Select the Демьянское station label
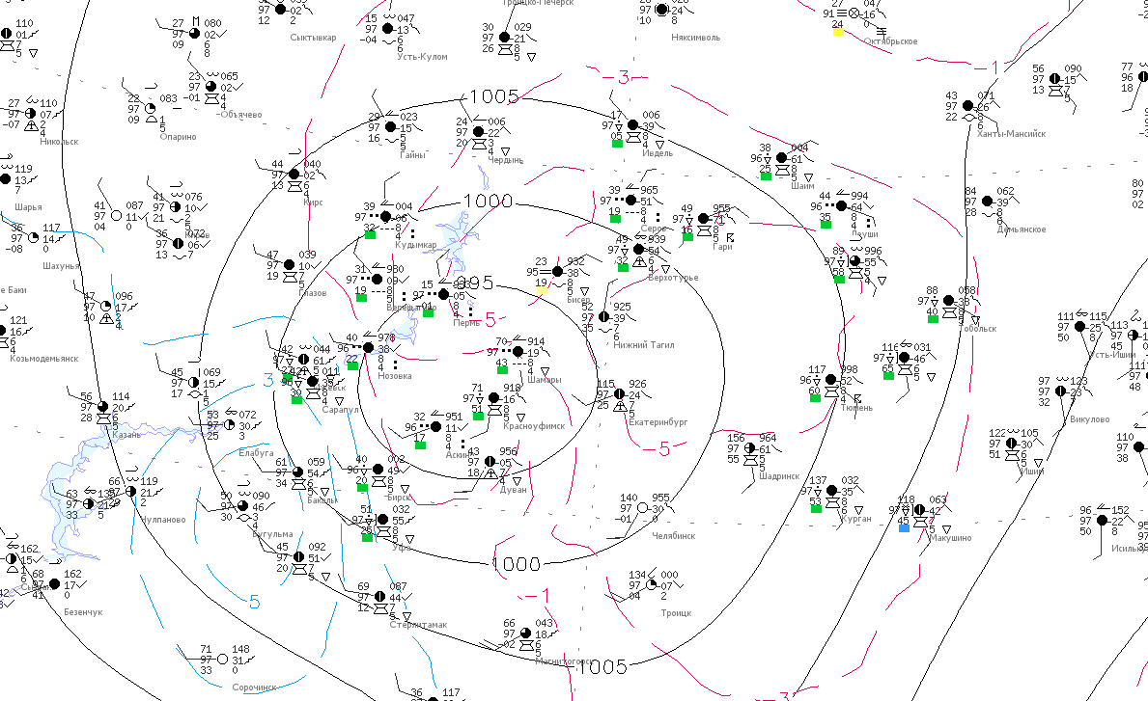This screenshot has width=1148, height=701. (x=1022, y=229)
